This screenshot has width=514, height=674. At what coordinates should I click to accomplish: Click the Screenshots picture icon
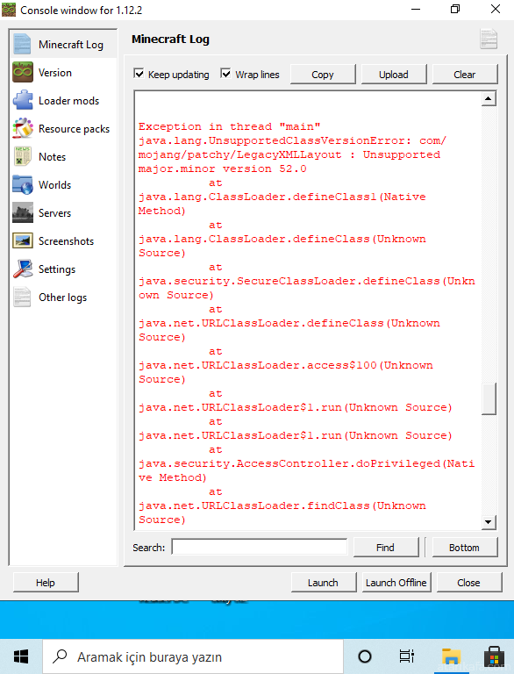22,240
